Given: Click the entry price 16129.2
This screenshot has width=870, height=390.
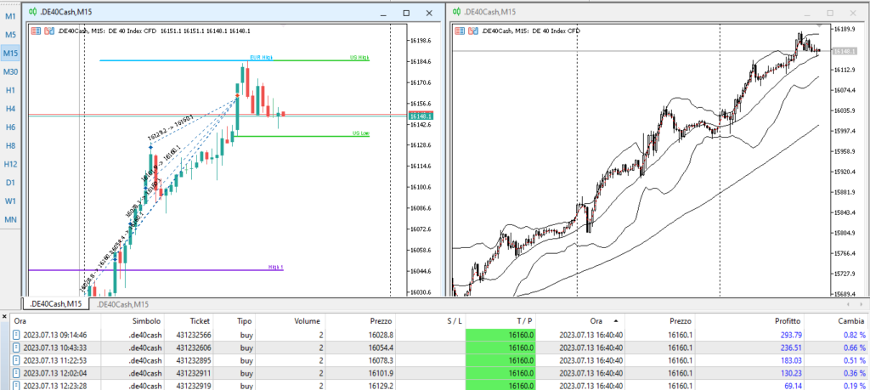Looking at the screenshot, I should pyautogui.click(x=381, y=386).
